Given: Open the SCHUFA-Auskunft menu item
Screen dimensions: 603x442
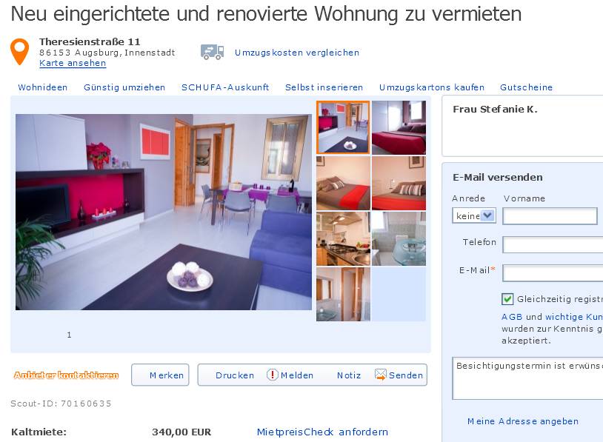Looking at the screenshot, I should coord(225,87).
